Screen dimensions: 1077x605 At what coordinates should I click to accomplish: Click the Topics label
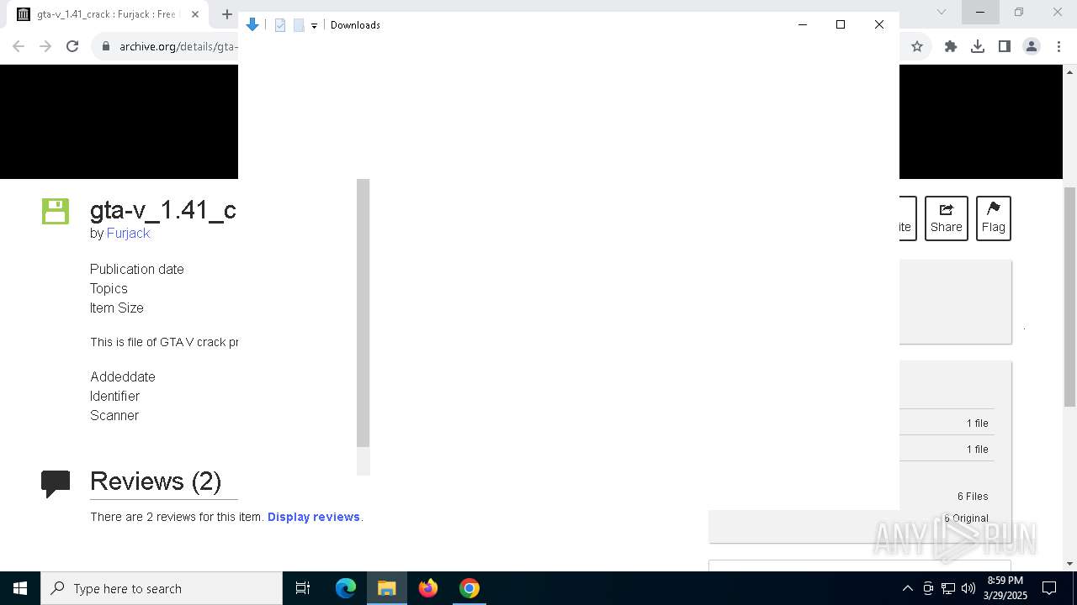pos(109,288)
